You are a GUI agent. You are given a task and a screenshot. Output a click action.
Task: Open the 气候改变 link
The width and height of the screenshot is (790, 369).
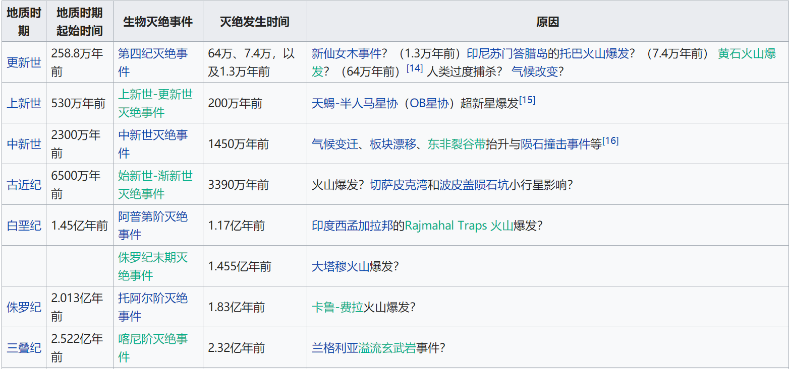(534, 72)
